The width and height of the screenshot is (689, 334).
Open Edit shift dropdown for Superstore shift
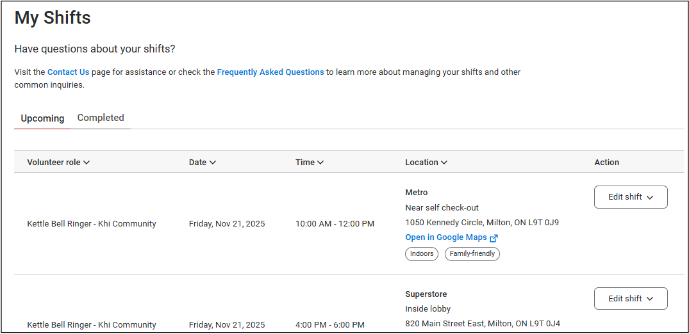pyautogui.click(x=630, y=299)
